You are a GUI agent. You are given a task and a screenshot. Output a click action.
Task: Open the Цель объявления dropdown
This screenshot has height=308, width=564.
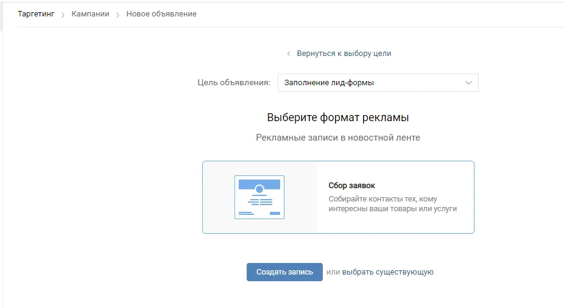(x=378, y=83)
